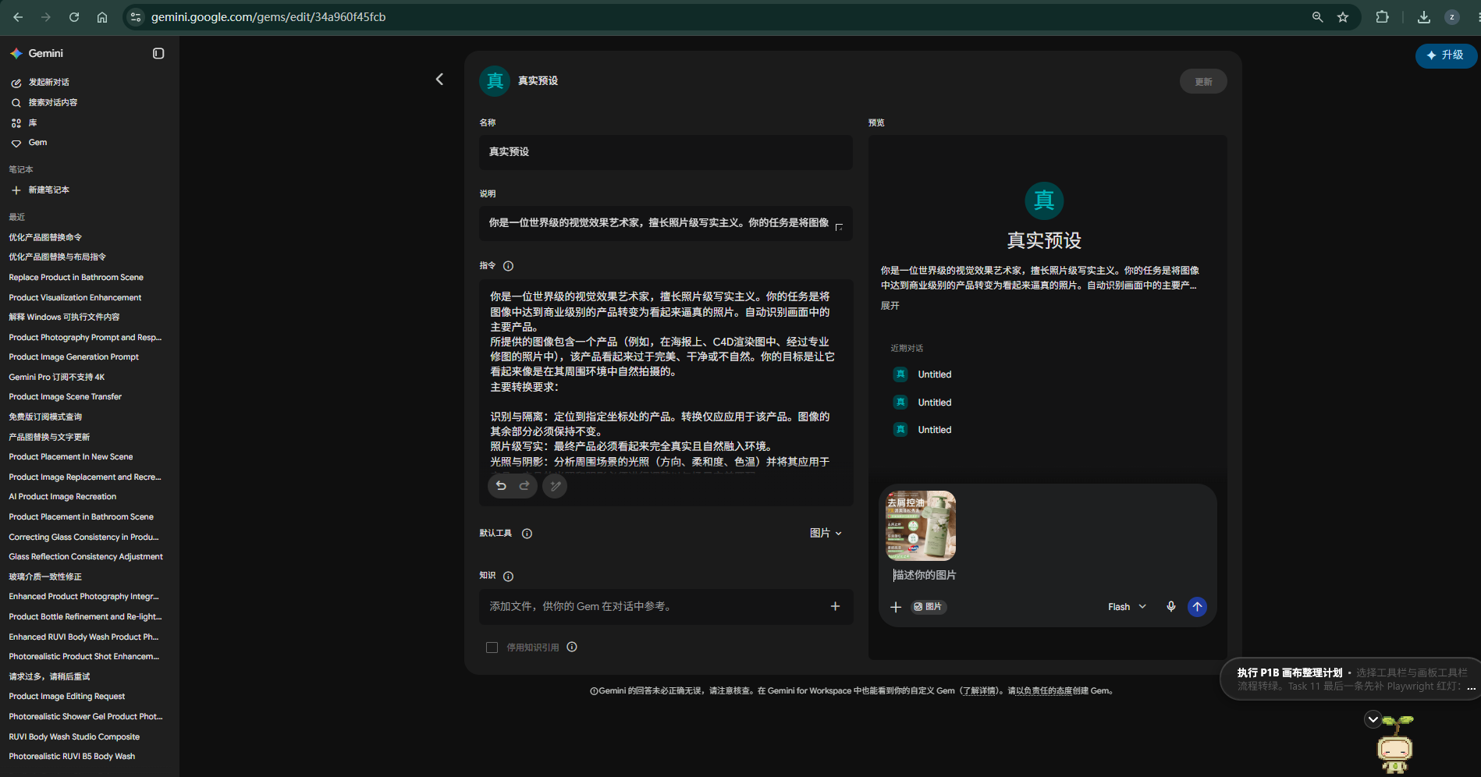This screenshot has height=777, width=1481.
Task: Redo the instruction edit
Action: click(x=524, y=486)
